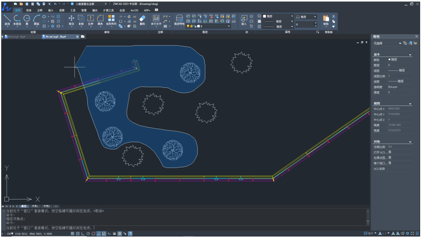Viewport: 422px width, 238px height.
Task: Click the 删除 (Erase) eraser icon
Action: click(142, 19)
